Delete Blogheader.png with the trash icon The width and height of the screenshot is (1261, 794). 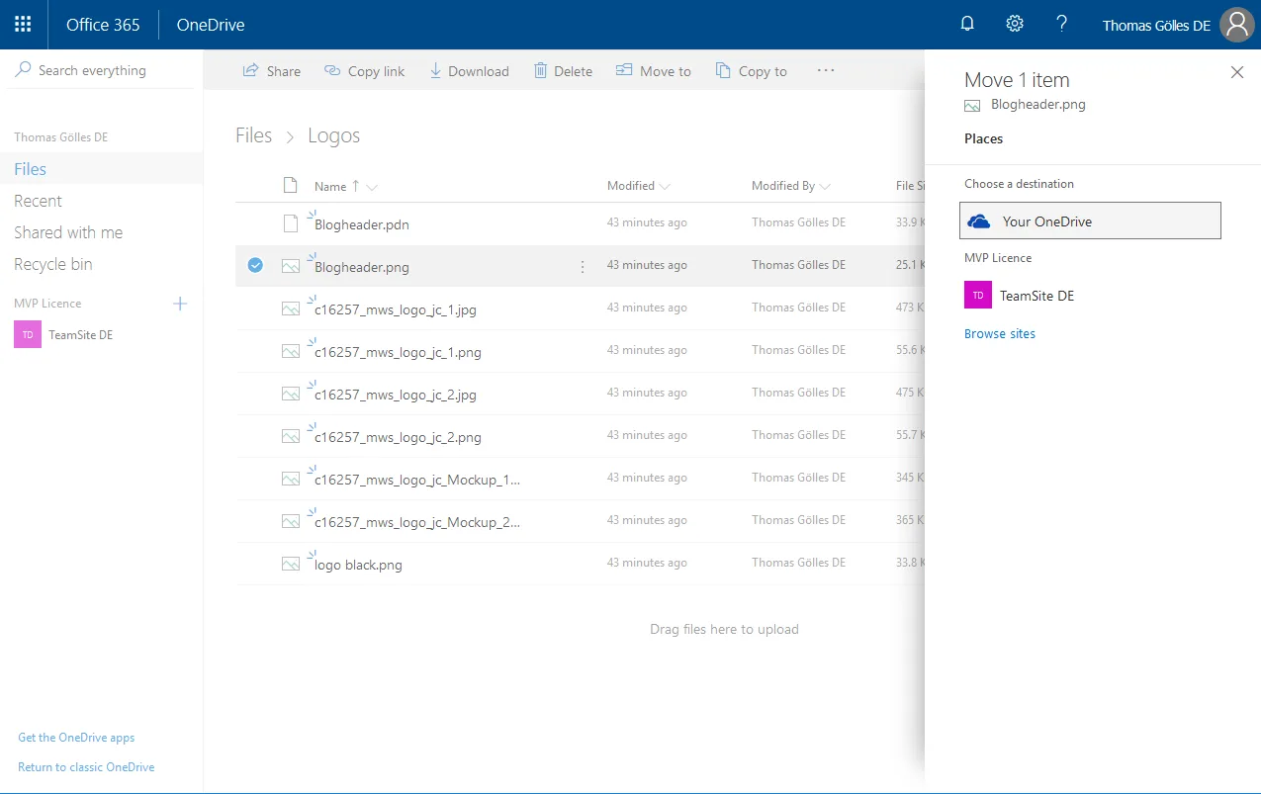(541, 70)
